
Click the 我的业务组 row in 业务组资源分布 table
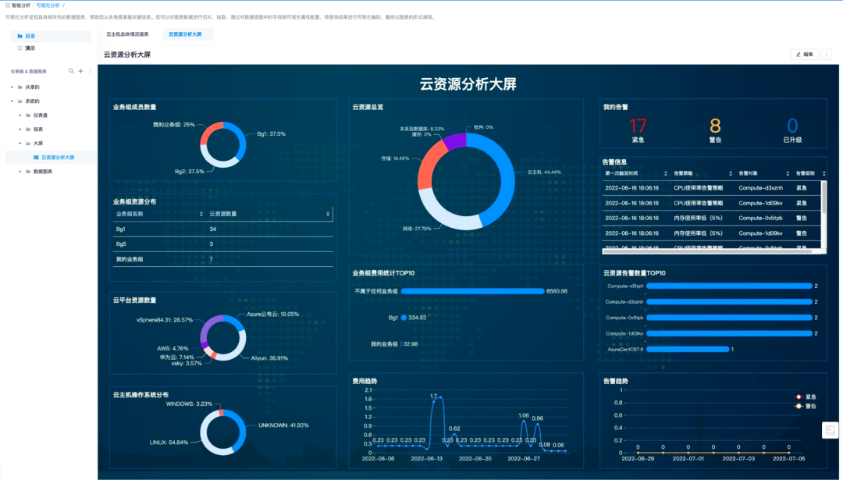coord(222,259)
